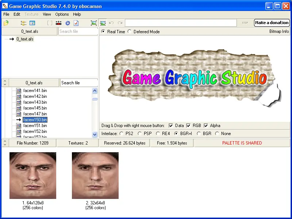Image resolution: width=292 pixels, height=219 pixels.
Task: Click the upper Search file field
Action: point(78,31)
